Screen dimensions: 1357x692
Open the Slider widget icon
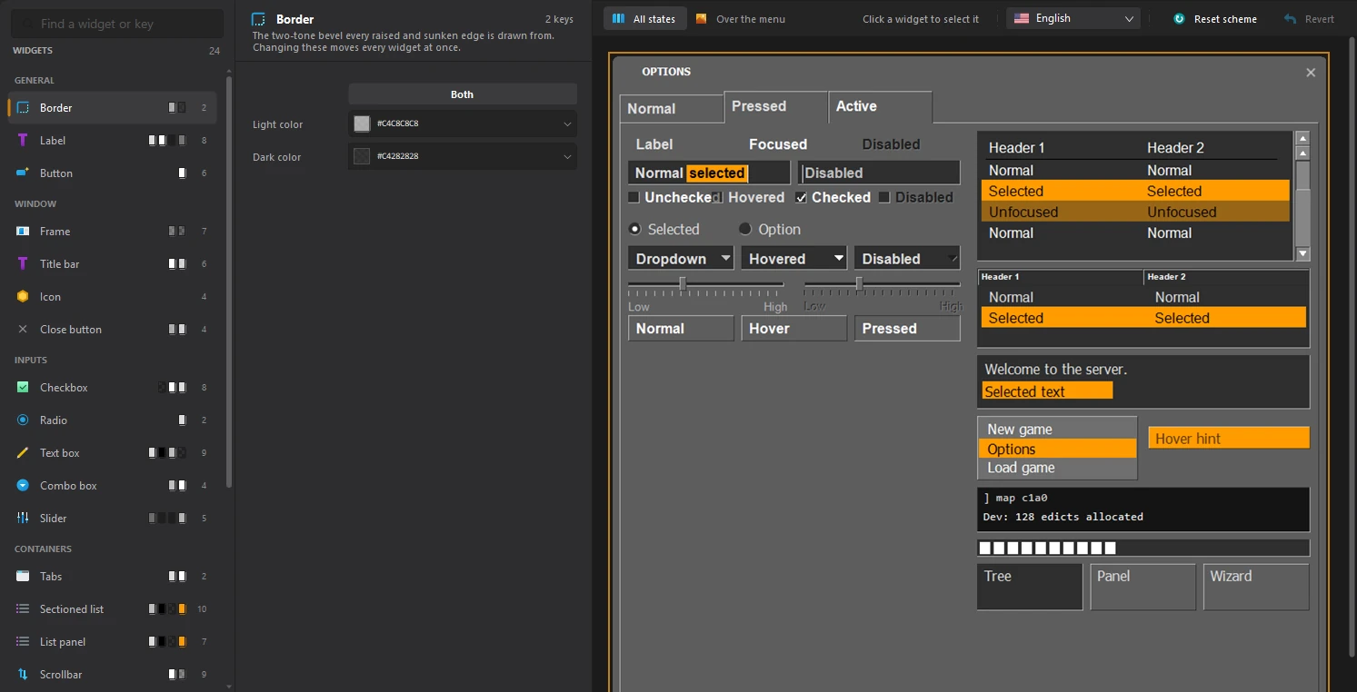[23, 518]
